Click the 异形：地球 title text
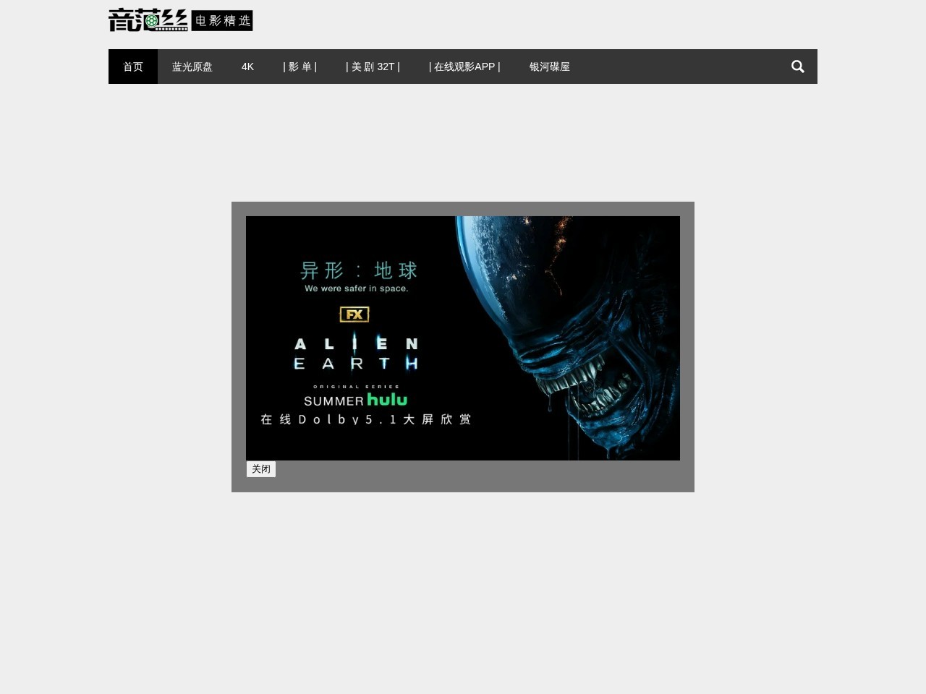The image size is (926, 694). pyautogui.click(x=359, y=270)
